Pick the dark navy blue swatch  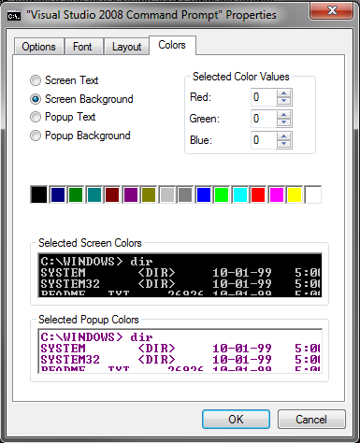tap(58, 194)
